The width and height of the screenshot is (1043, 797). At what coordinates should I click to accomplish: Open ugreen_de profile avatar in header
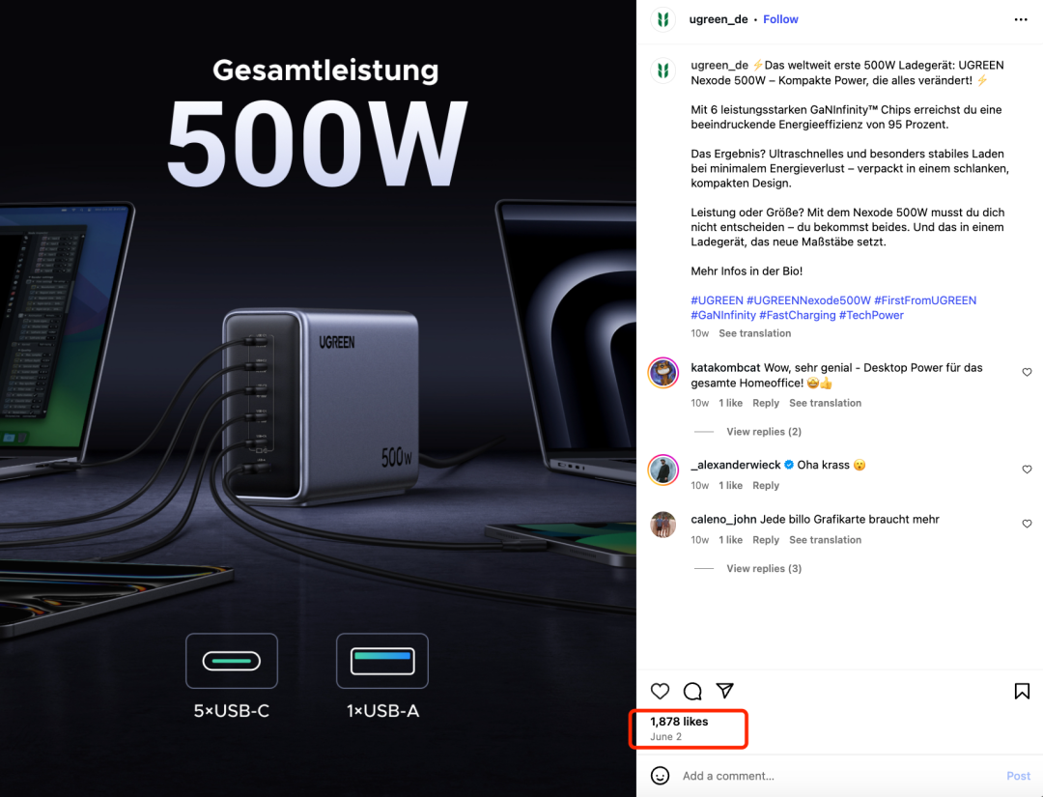(x=663, y=20)
